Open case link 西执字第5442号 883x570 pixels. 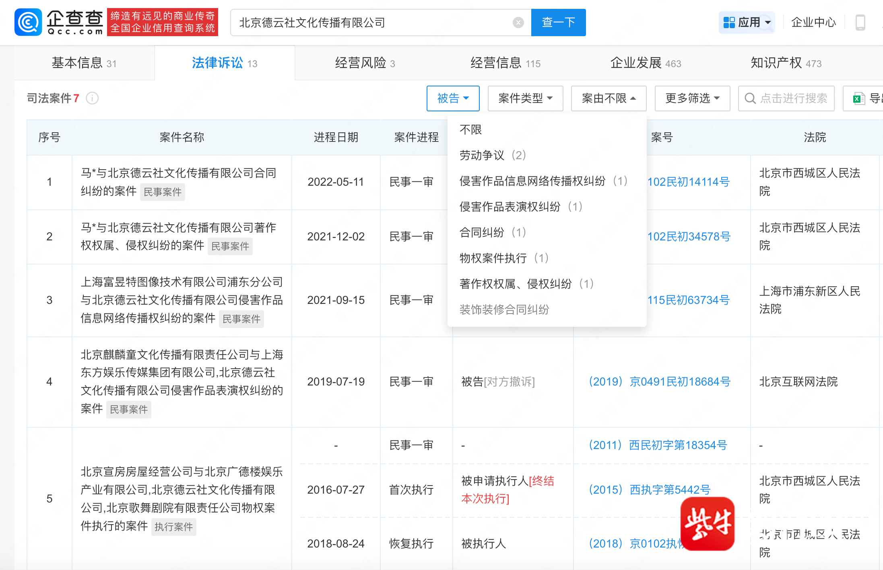point(650,490)
